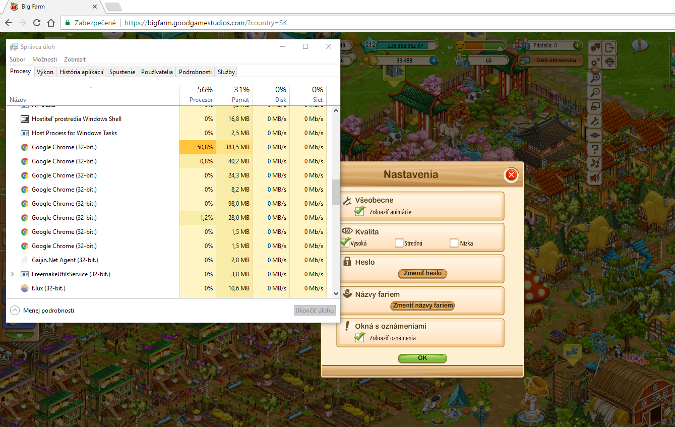Click the sort chevron above Názov column
This screenshot has height=427, width=675.
[91, 88]
